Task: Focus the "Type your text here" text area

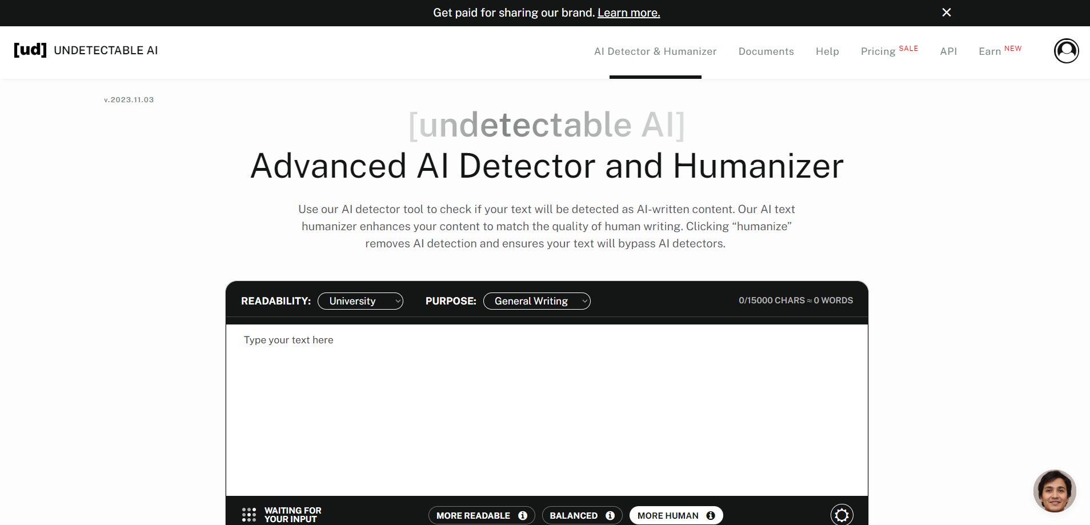Action: [x=547, y=410]
